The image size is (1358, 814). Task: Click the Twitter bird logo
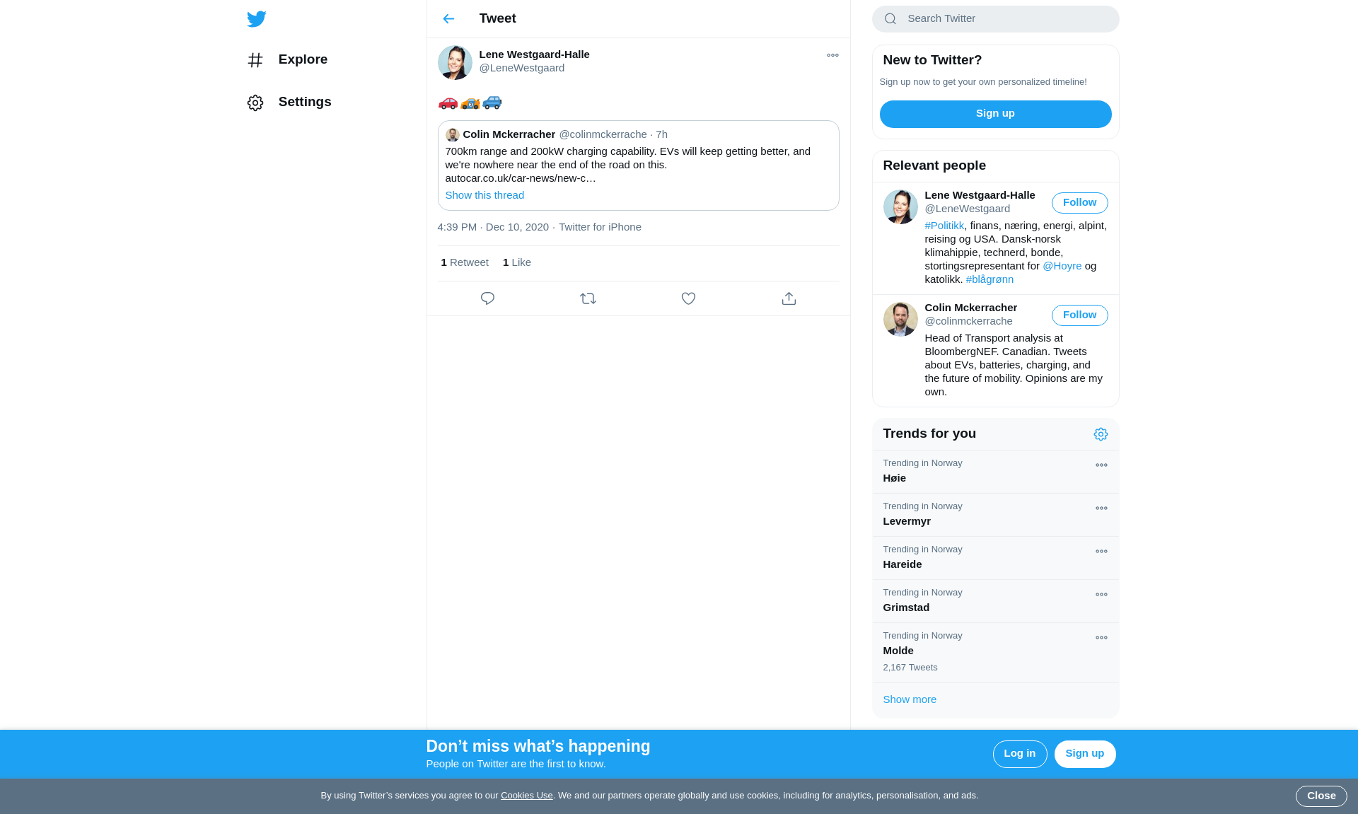[256, 19]
